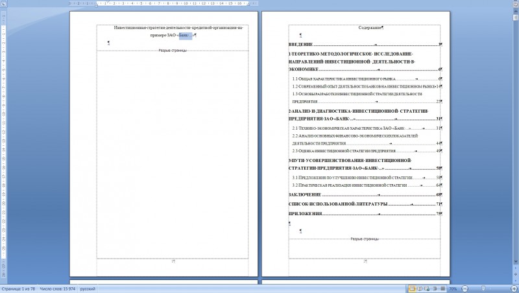Screen dimensions: 519x293
Task: Click the horizontal ruler
Action: (x=164, y=3)
